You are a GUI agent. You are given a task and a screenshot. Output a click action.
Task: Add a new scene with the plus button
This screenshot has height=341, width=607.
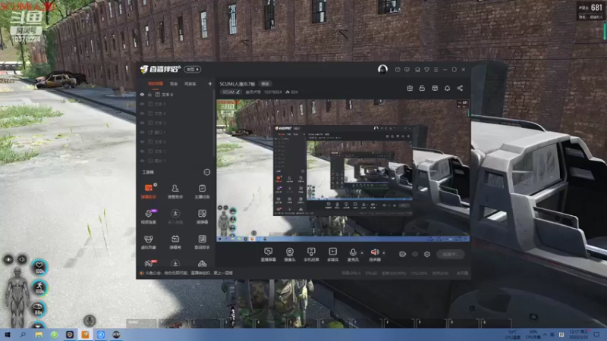pyautogui.click(x=210, y=83)
